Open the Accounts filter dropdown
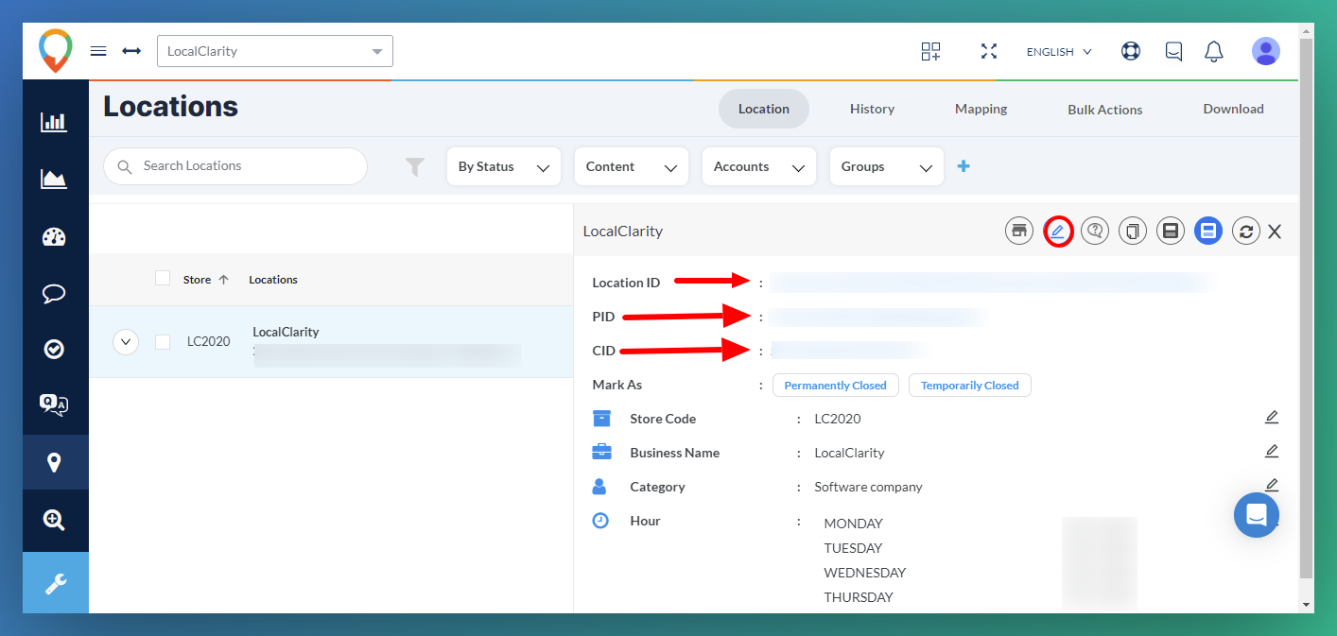The image size is (1337, 636). point(759,166)
